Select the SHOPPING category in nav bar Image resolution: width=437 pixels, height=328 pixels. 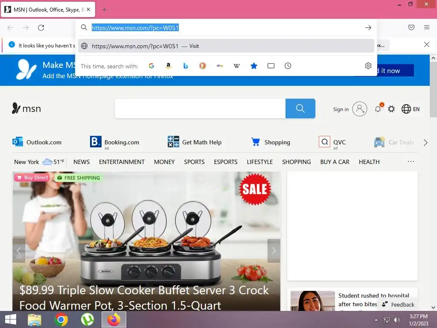297,162
